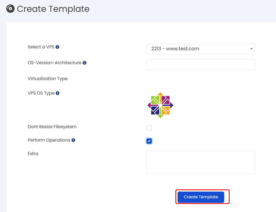The image size is (276, 212).
Task: Open the VPS dropdown showing 2213 - www.test.com
Action: (x=201, y=49)
